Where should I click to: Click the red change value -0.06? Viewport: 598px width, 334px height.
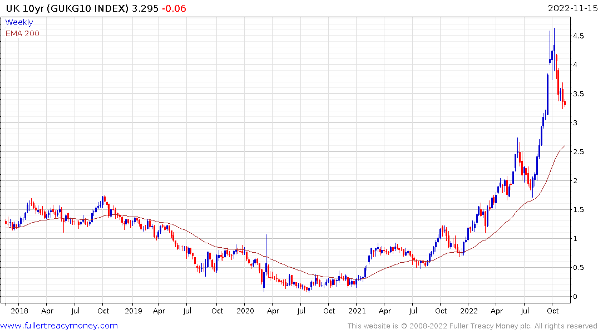point(174,8)
